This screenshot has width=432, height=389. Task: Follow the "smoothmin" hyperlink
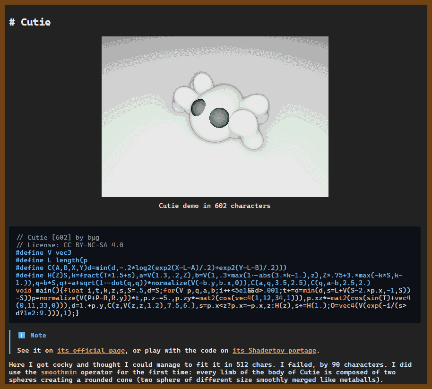(59, 372)
